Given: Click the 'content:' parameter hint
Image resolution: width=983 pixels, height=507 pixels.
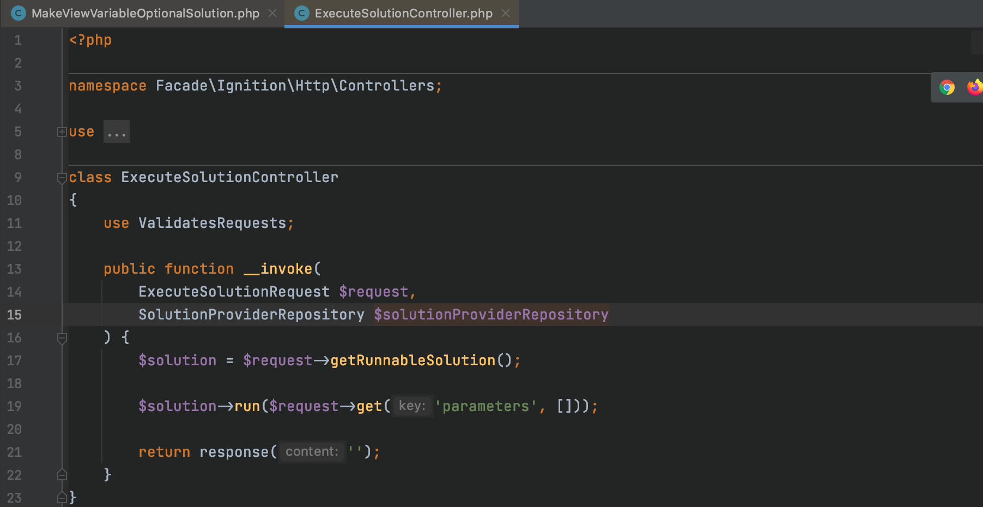Looking at the screenshot, I should pos(312,452).
